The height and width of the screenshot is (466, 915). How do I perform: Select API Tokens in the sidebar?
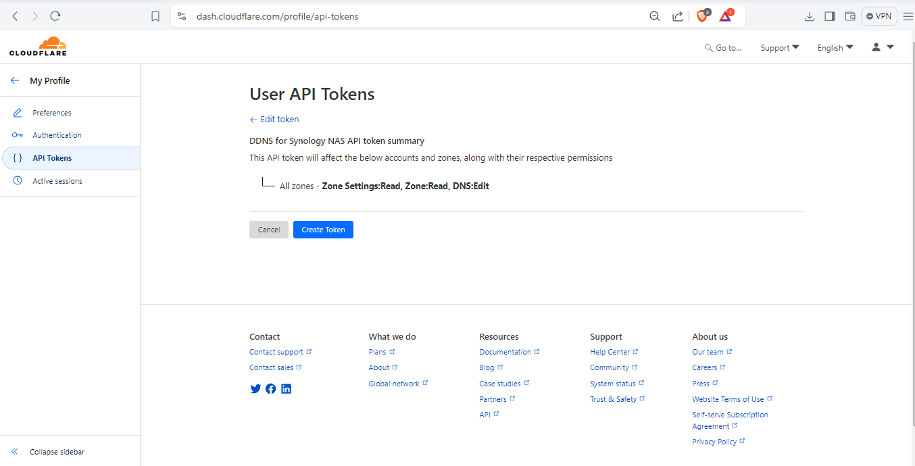70,158
